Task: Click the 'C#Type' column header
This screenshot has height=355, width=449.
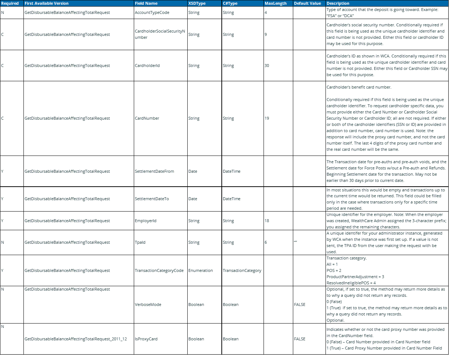Action: point(242,3)
